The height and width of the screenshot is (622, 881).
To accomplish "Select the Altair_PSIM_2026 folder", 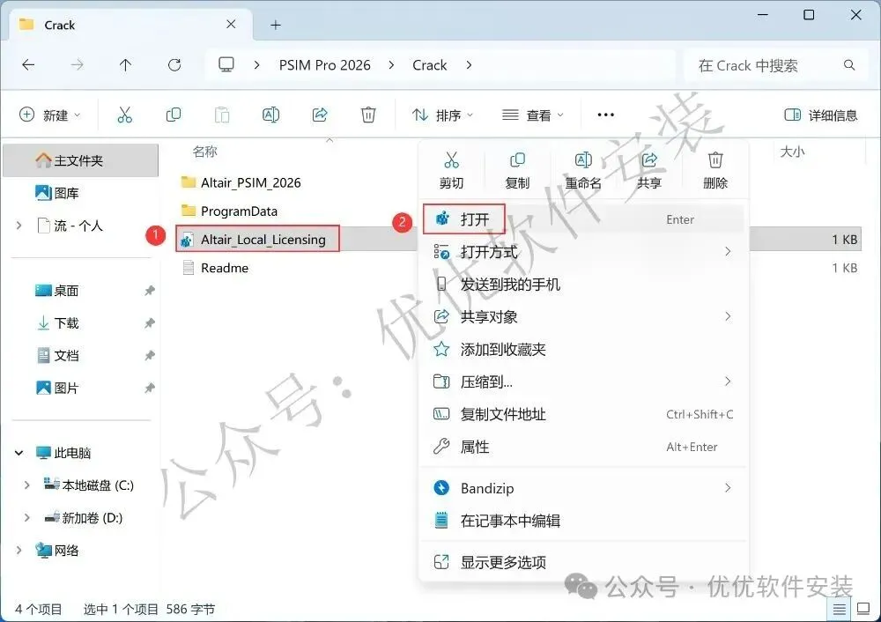I will coord(241,182).
